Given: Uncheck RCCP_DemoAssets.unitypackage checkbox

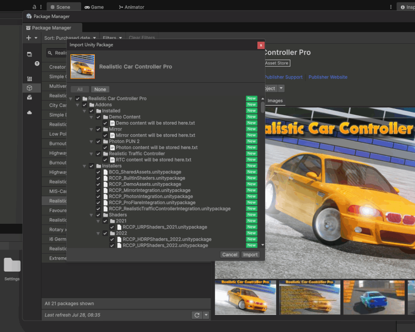Looking at the screenshot, I should (98, 184).
